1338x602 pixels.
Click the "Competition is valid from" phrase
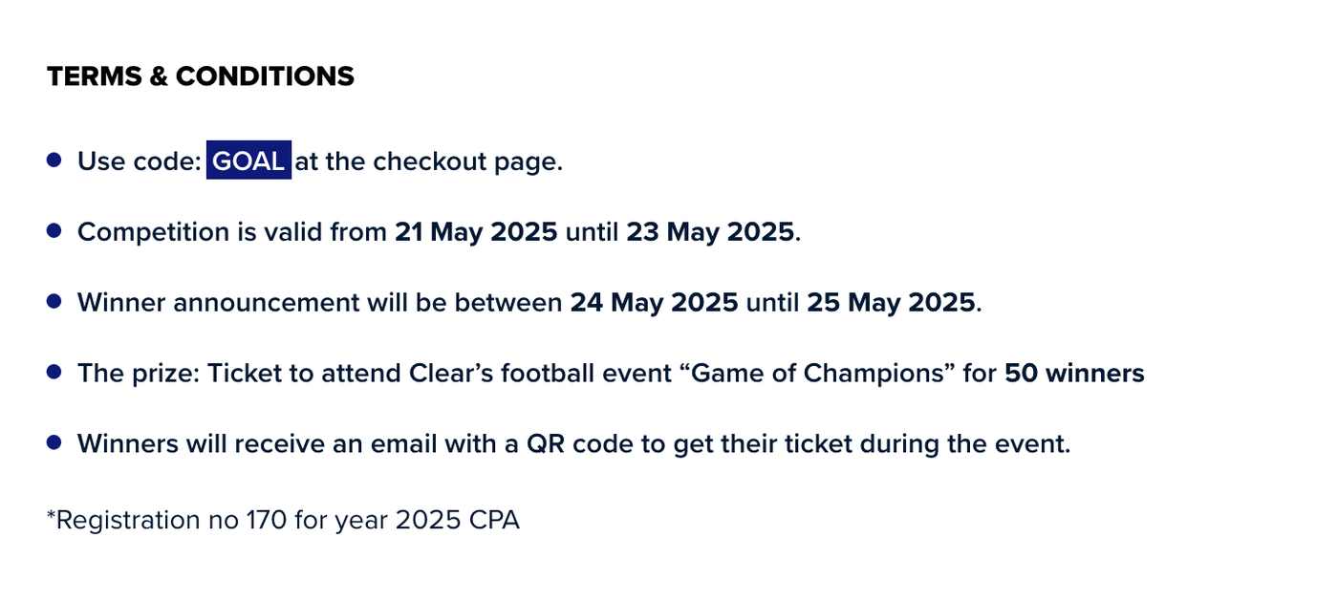(x=232, y=232)
